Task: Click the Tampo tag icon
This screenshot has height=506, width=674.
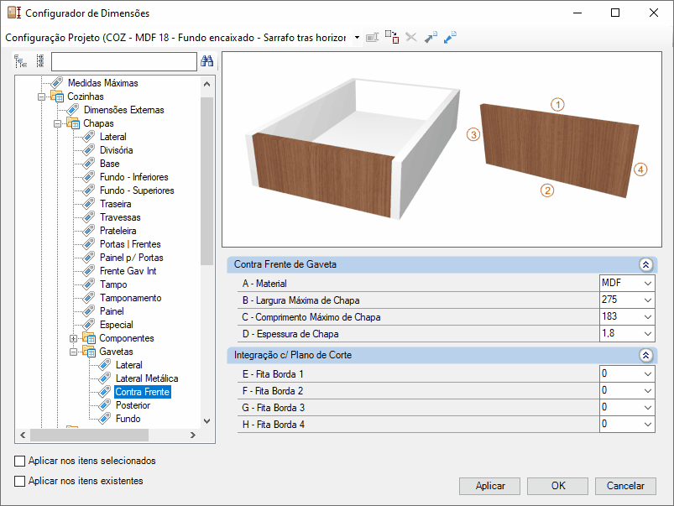Action: (88, 284)
